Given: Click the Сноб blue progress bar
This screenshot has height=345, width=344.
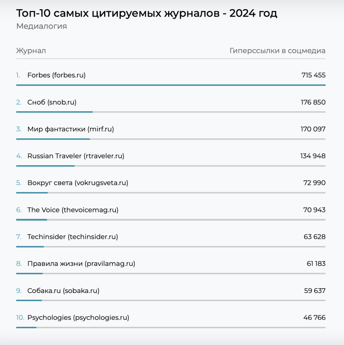Looking at the screenshot, I should 54,112.
